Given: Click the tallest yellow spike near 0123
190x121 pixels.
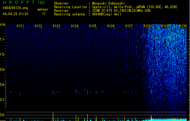Looking at the screenshot, I should pos(53,117).
